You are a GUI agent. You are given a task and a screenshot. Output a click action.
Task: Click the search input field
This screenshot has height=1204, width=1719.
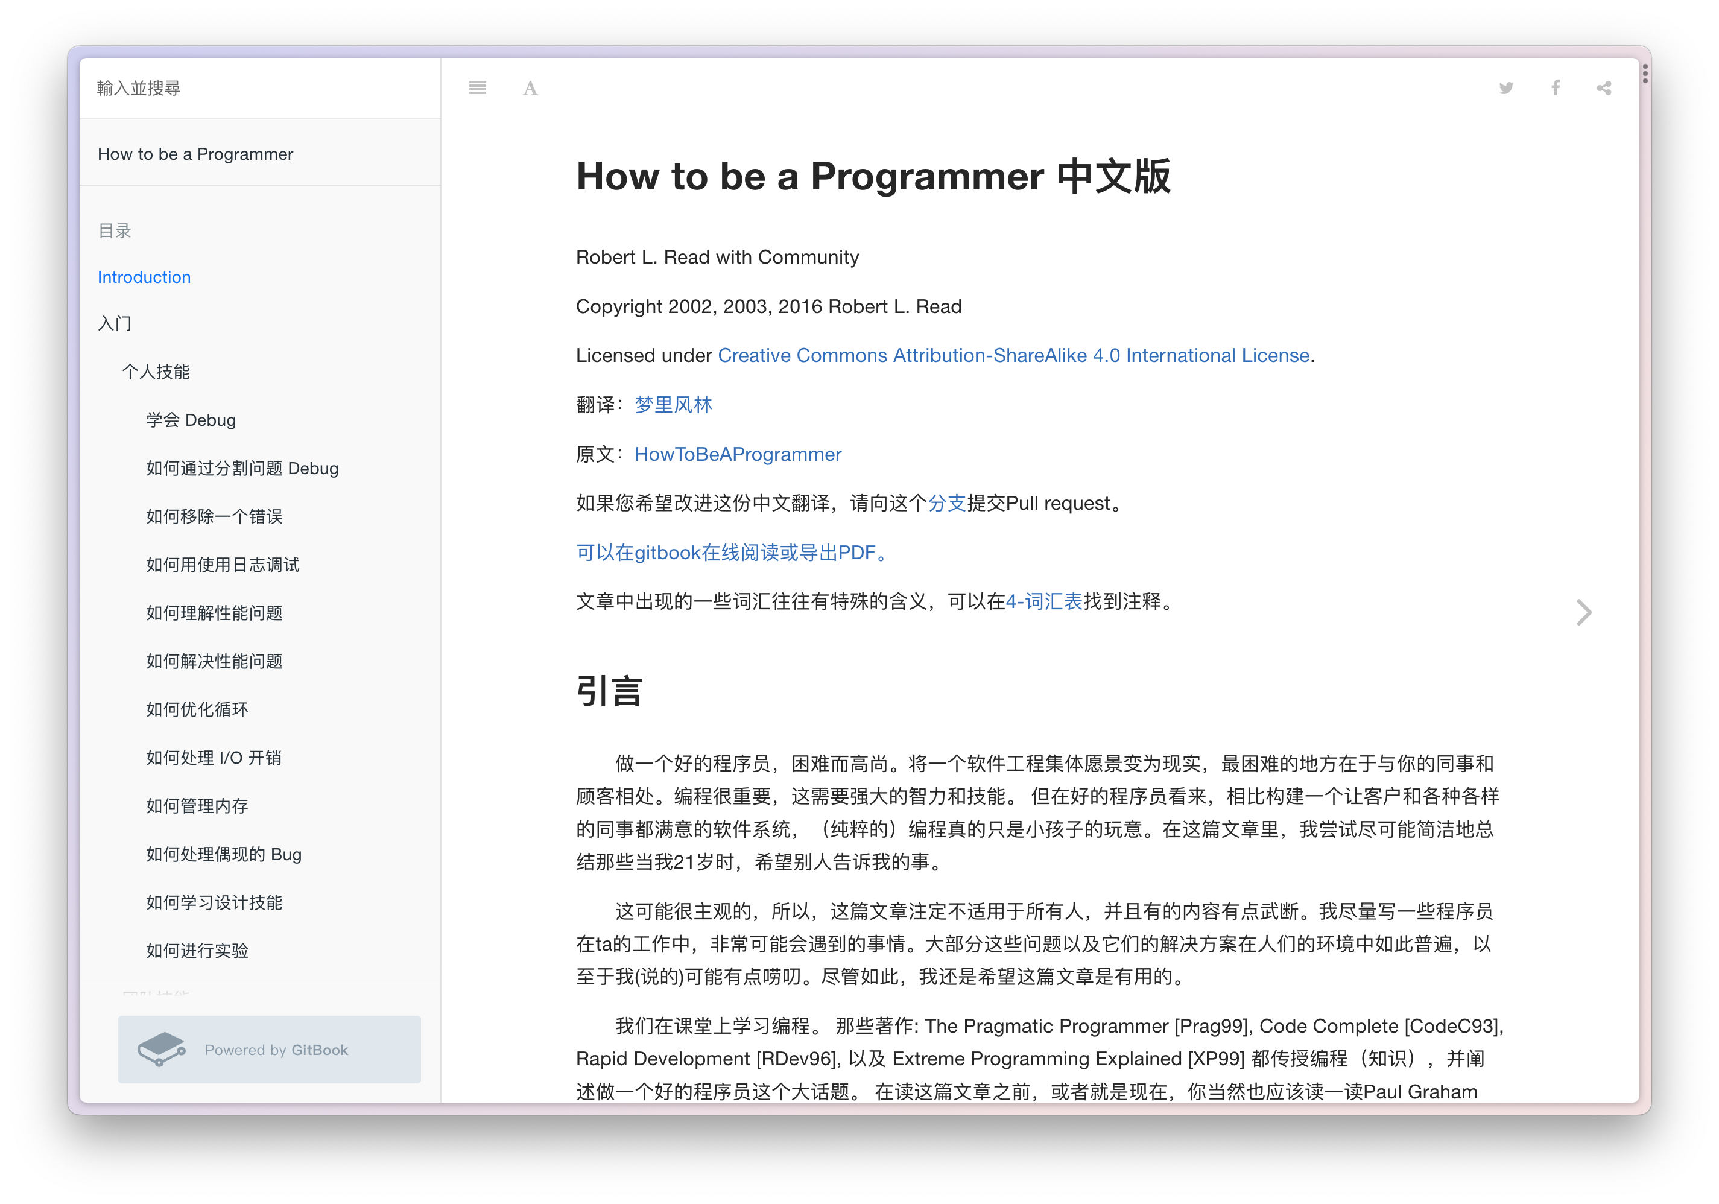tap(259, 88)
